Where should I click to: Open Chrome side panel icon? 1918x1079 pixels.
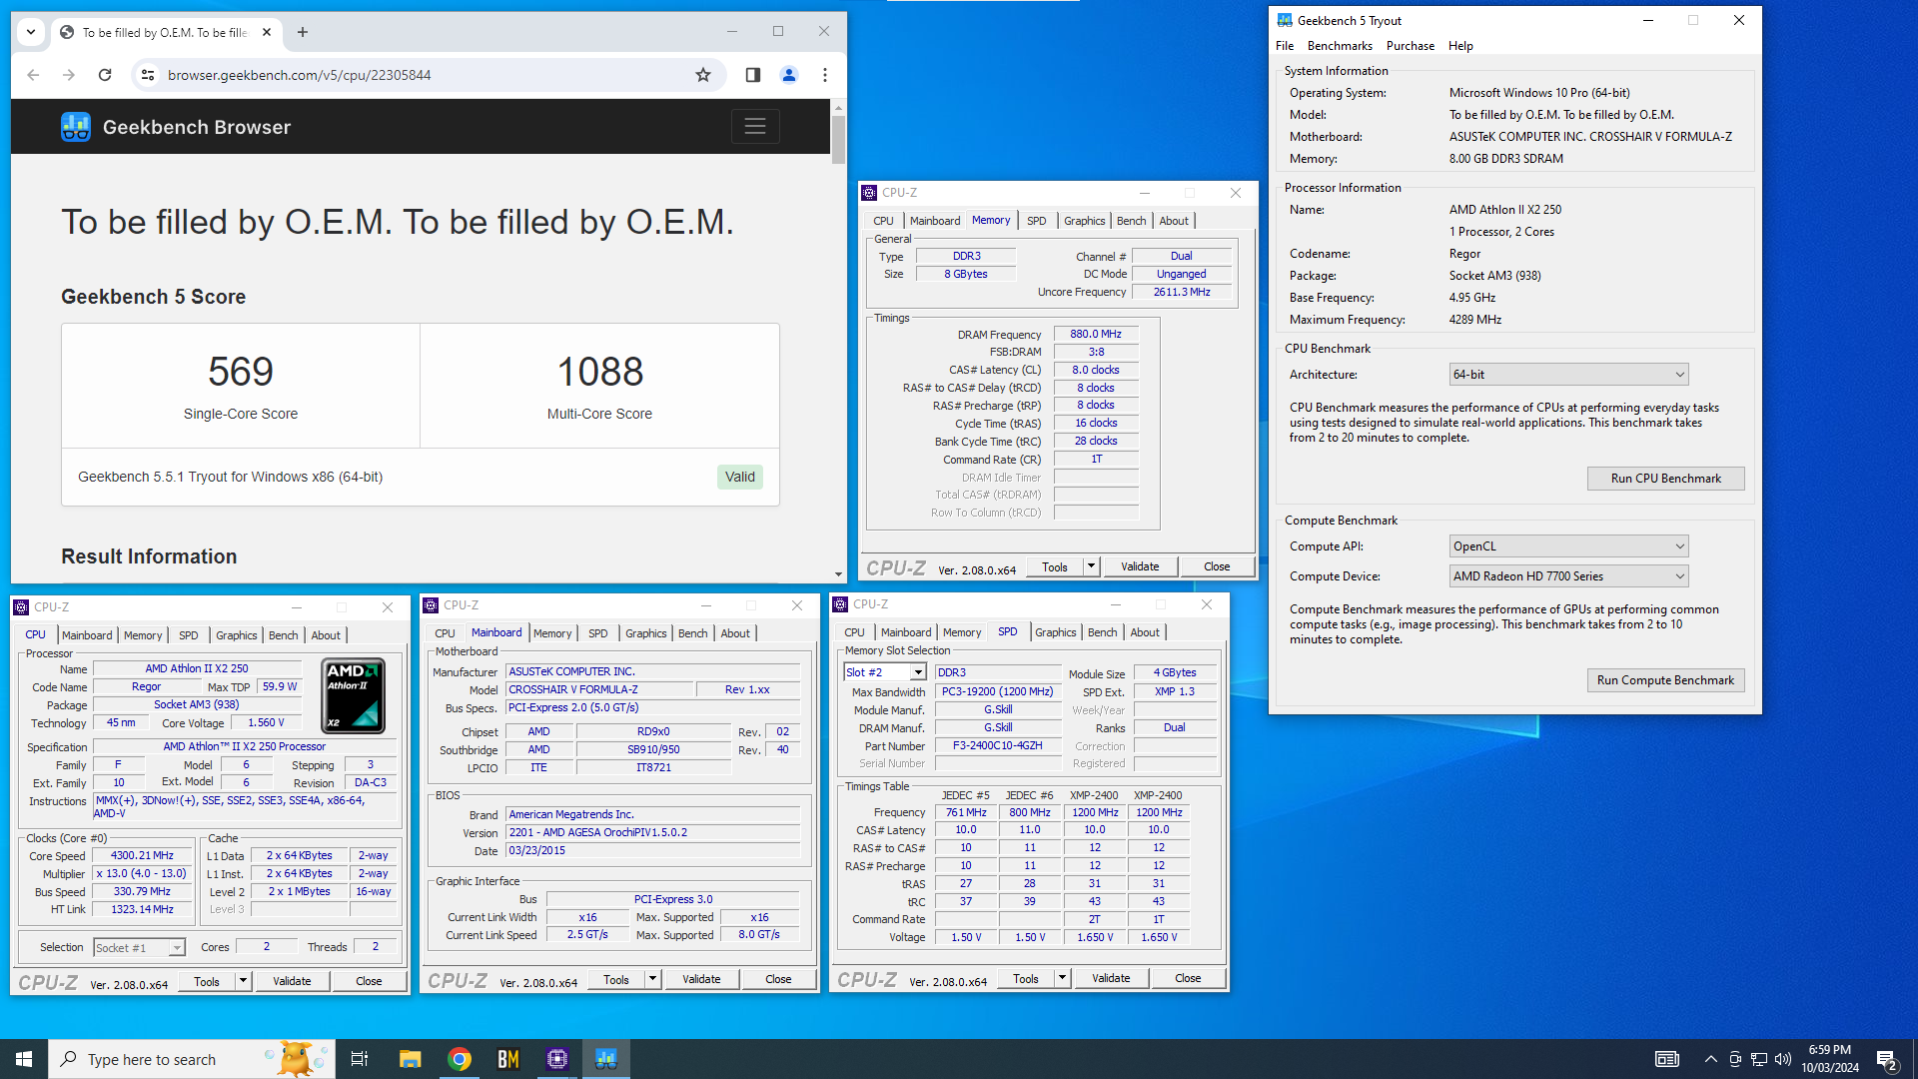pos(753,75)
